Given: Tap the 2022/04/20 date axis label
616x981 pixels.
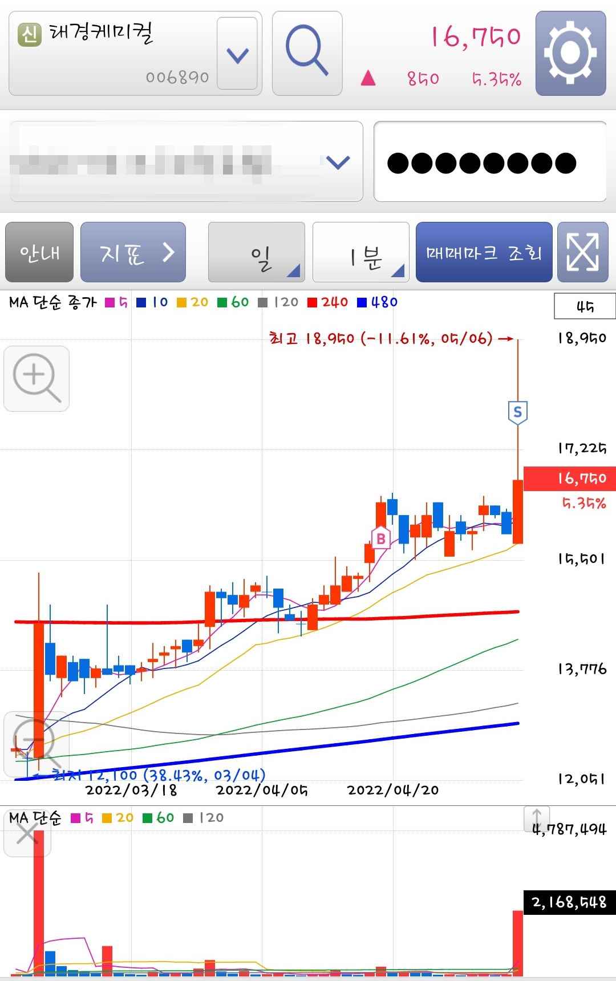Looking at the screenshot, I should tap(393, 790).
